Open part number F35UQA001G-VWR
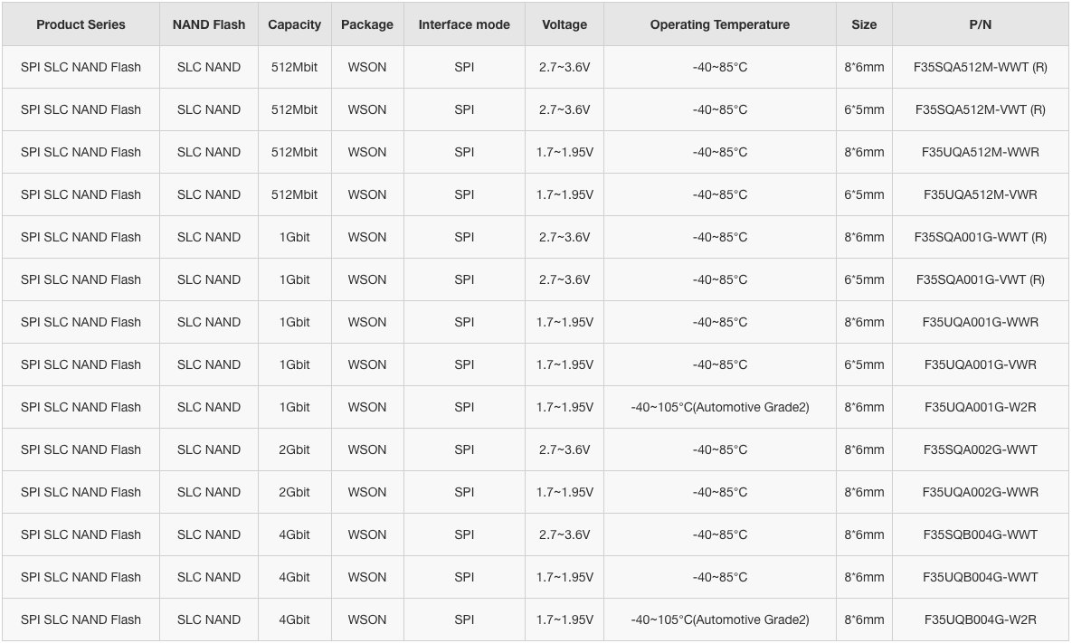The image size is (1072, 643). tap(980, 364)
